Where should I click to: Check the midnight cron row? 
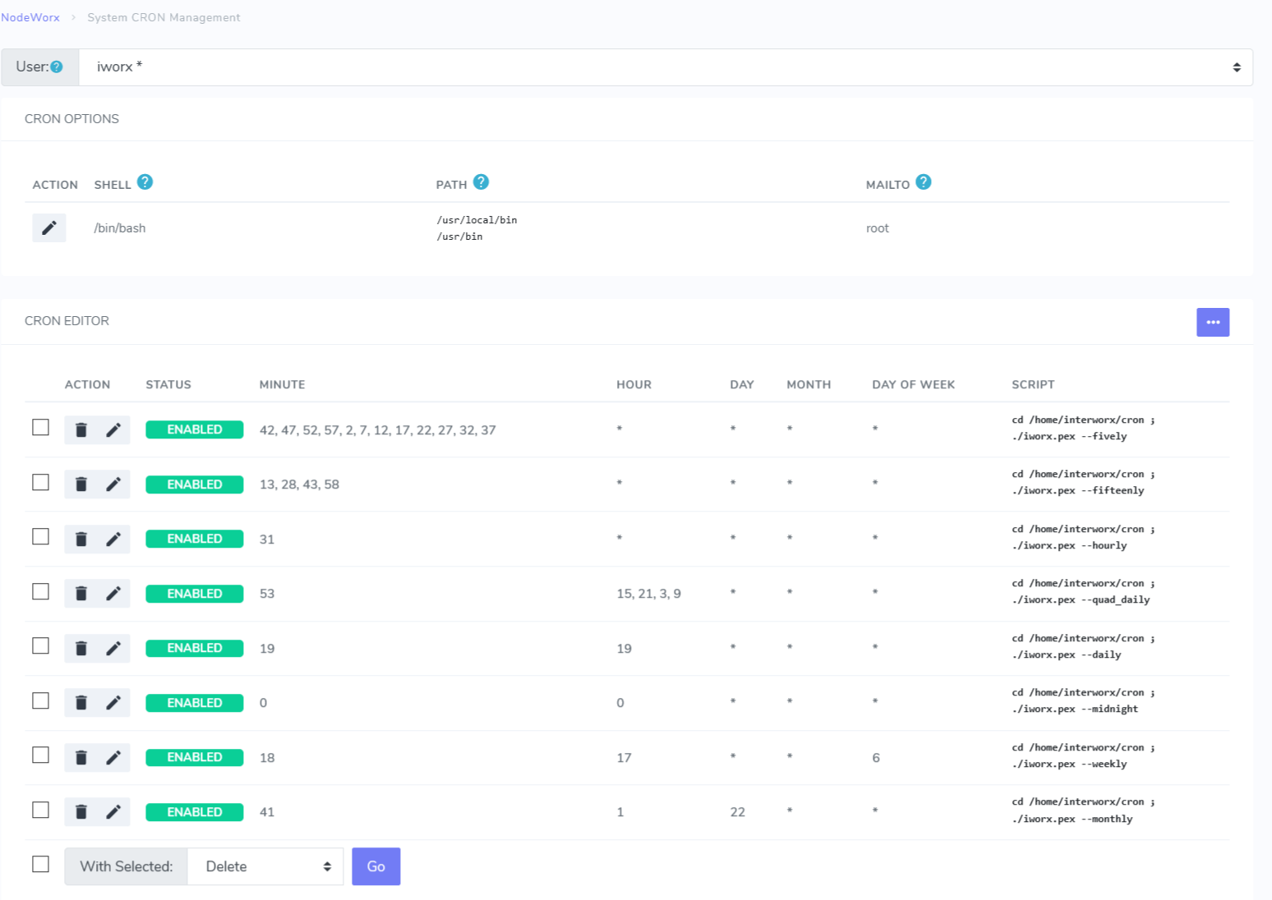point(40,700)
